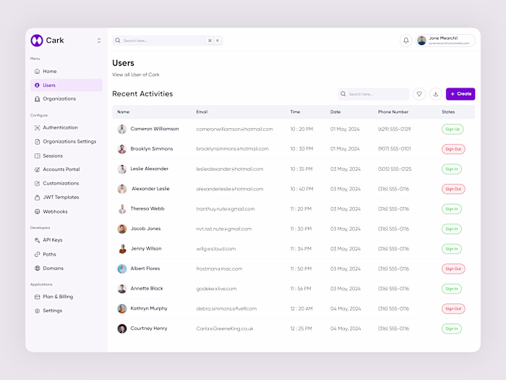Sort by the Name column header
The width and height of the screenshot is (506, 380).
pos(124,111)
